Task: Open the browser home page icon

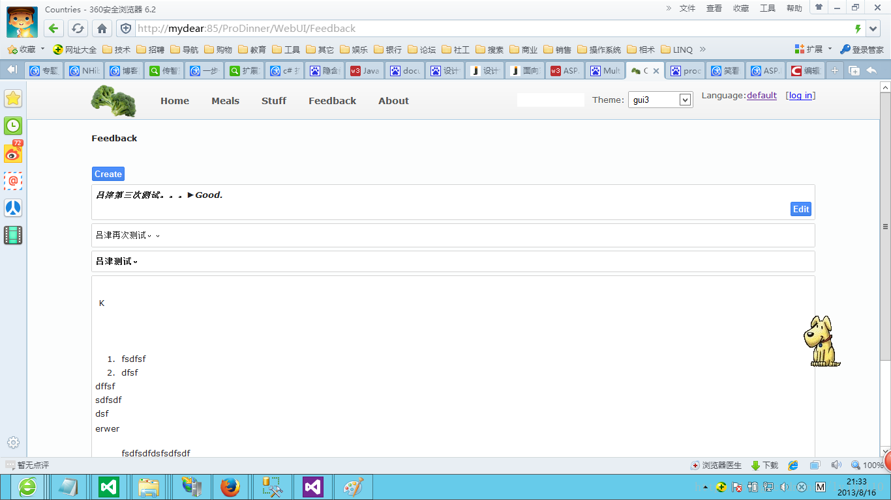Action: (x=102, y=29)
